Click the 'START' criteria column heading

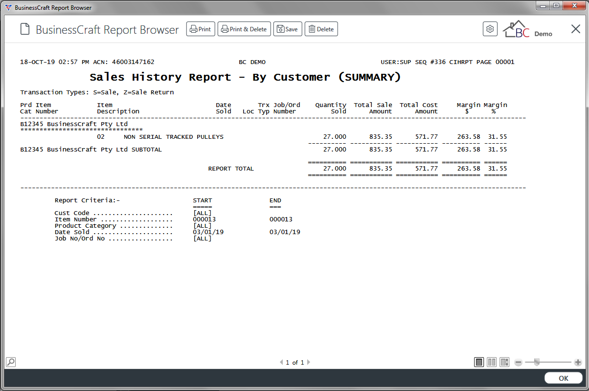[203, 200]
